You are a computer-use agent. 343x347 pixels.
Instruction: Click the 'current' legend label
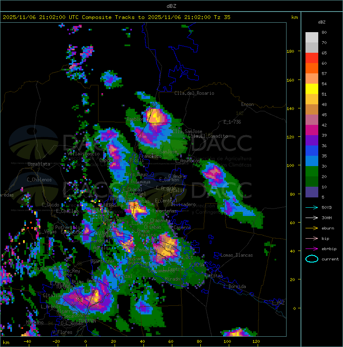[x=330, y=259]
